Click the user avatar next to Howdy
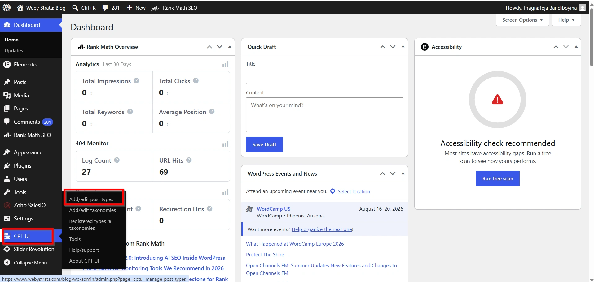594x282 pixels. (x=583, y=8)
